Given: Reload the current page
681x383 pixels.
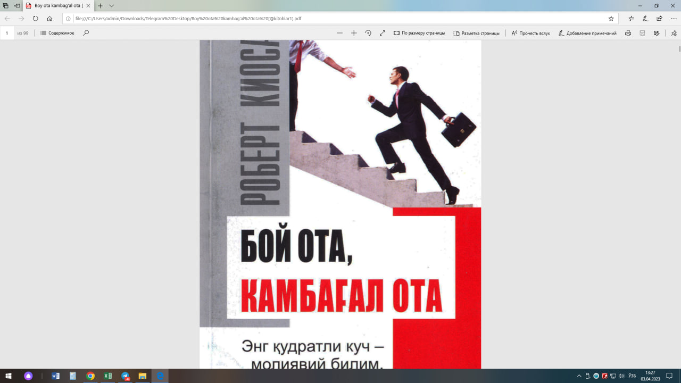Looking at the screenshot, I should click(x=35, y=18).
